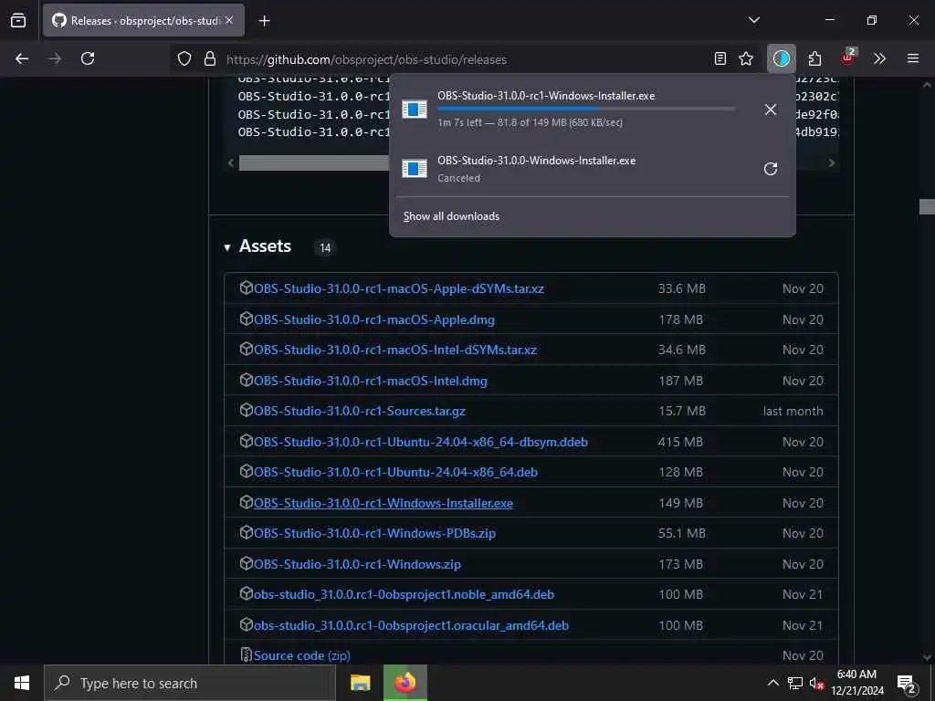Click Firefox icon in the taskbar
Viewport: 935px width, 701px height.
404,683
